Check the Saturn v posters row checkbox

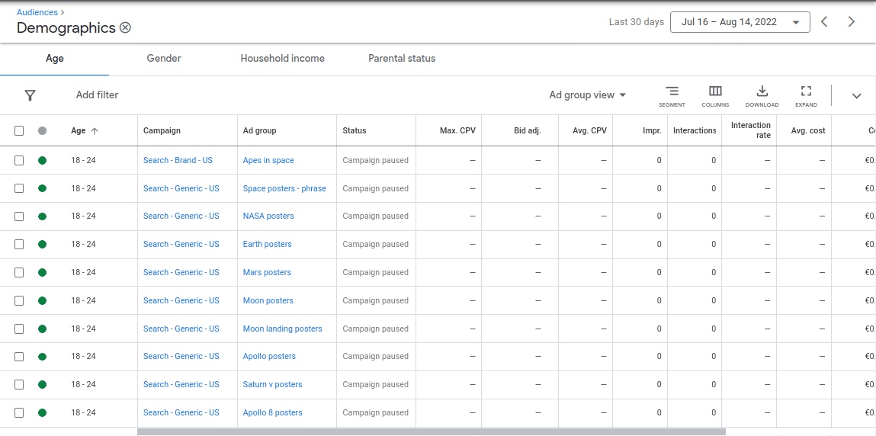point(19,384)
